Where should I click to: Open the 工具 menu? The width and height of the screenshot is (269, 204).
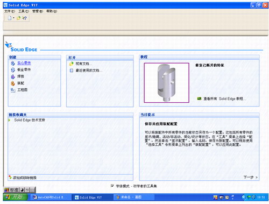coord(24,11)
